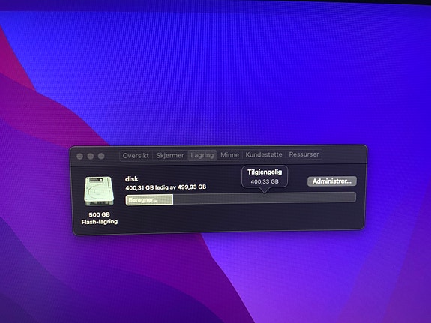Viewport: 431px width, 323px height.
Task: Open the Ressurser tab
Action: (304, 154)
